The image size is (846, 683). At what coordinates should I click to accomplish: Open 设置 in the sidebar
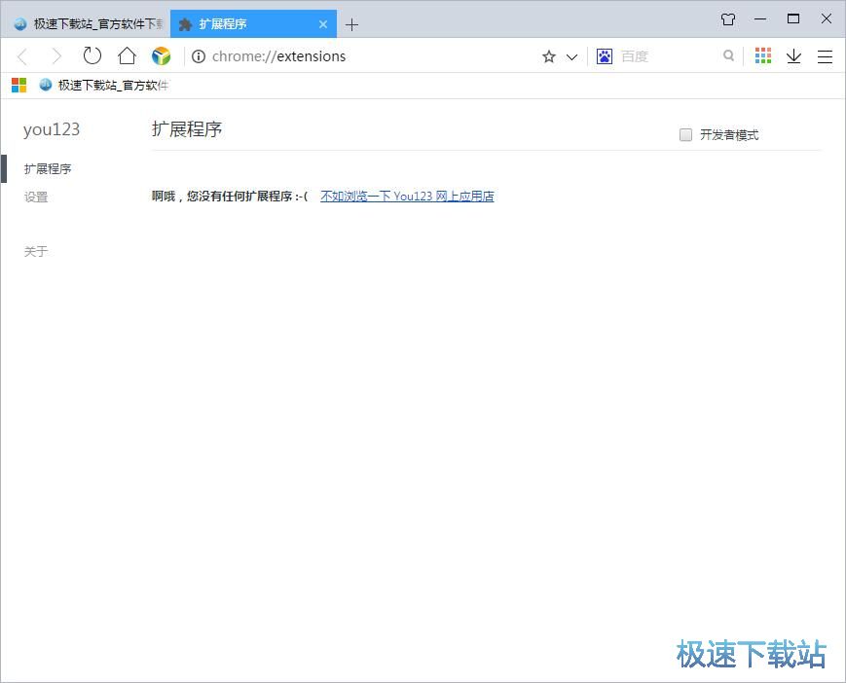pos(36,198)
